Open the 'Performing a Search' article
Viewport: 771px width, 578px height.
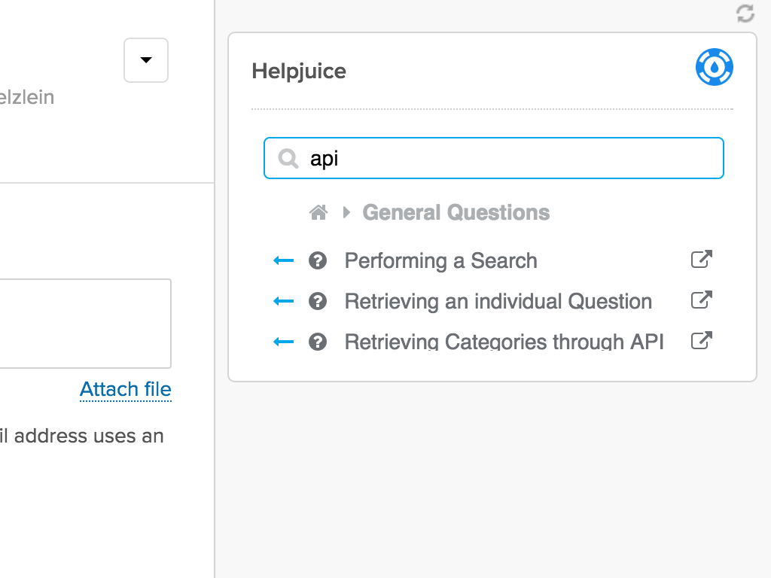tap(440, 261)
